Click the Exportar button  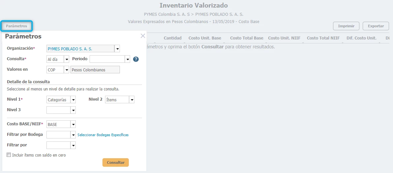click(376, 26)
